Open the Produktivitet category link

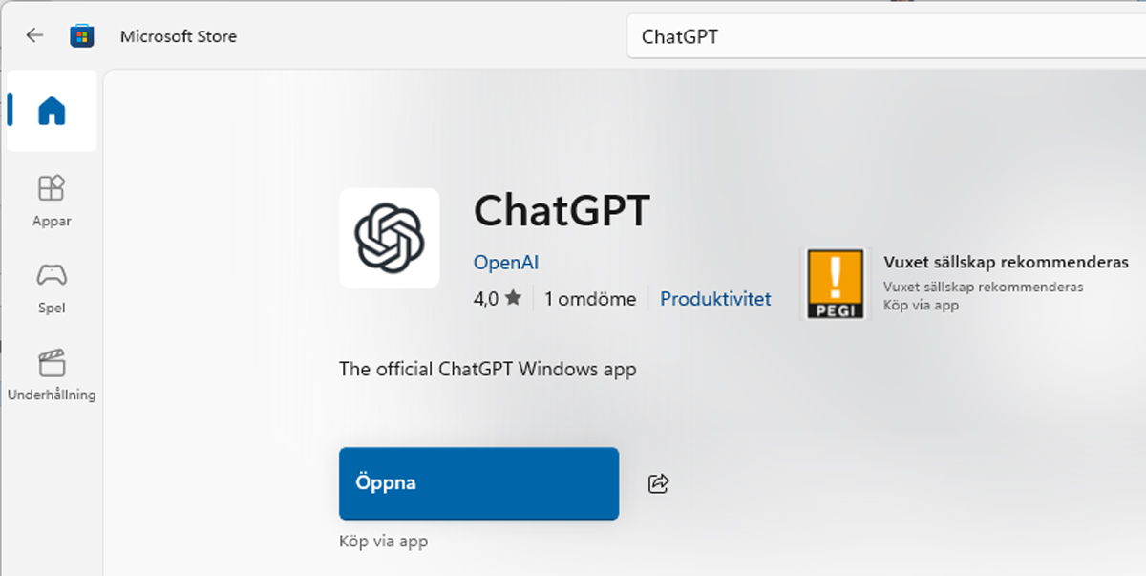tap(715, 299)
